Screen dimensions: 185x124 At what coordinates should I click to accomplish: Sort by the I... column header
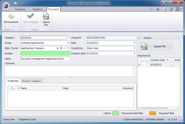(15, 88)
